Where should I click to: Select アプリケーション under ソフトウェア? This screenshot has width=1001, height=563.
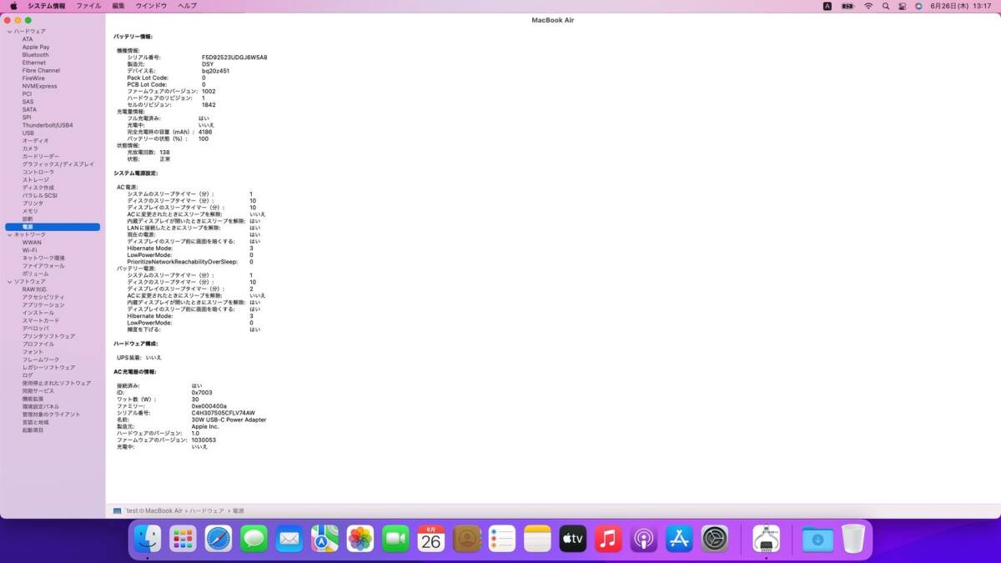[x=43, y=305]
